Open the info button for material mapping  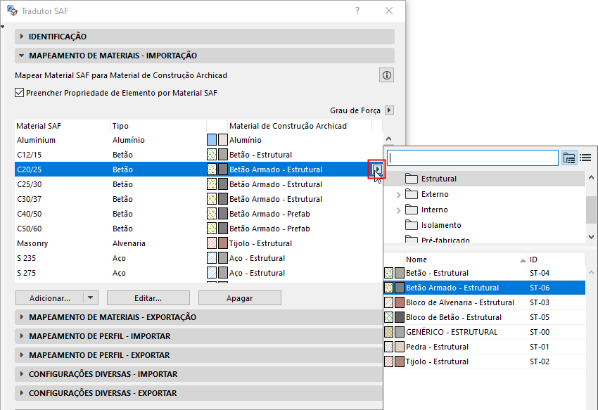386,75
